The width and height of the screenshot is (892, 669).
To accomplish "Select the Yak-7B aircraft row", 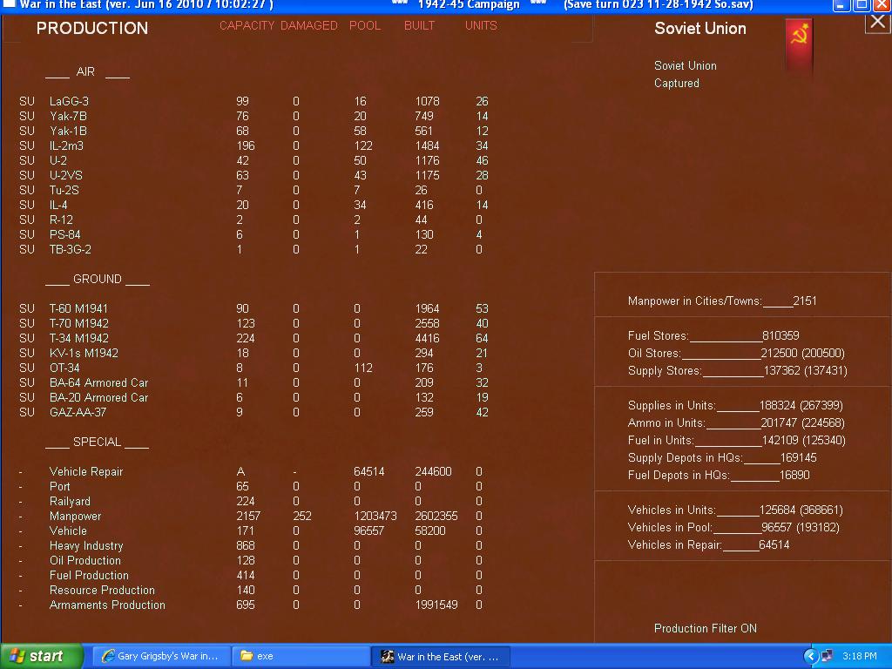I will pyautogui.click(x=253, y=116).
